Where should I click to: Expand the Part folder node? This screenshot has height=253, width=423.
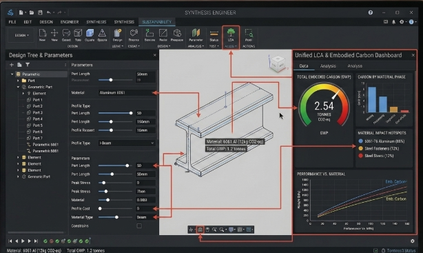coord(18,81)
